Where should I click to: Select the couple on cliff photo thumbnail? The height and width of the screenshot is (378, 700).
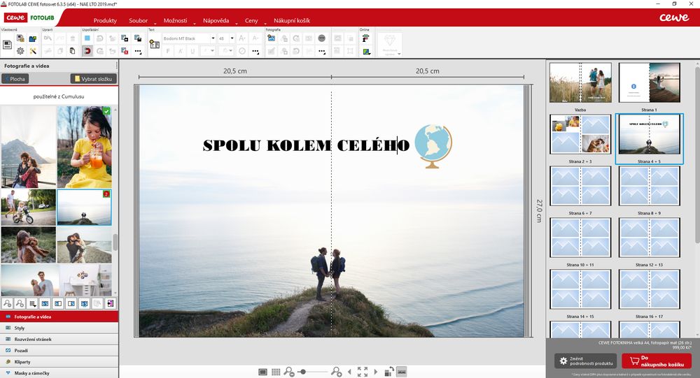[x=84, y=208]
